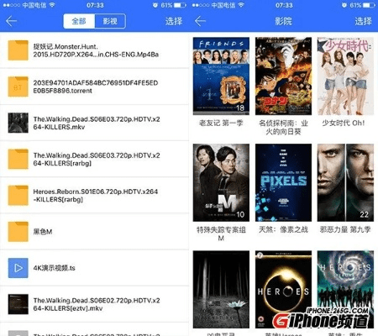Screen dimensions: 378x336
Task: Select the 203E94701ADAF584BC76951DF4FE5ED torrent filename
Action: 96,87
